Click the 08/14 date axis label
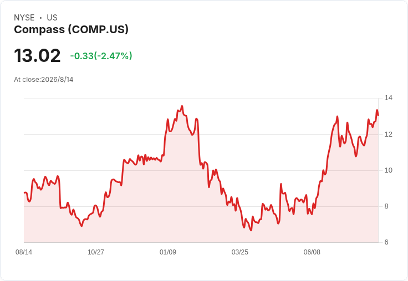Viewport: 408px width, 281px height. [x=24, y=252]
